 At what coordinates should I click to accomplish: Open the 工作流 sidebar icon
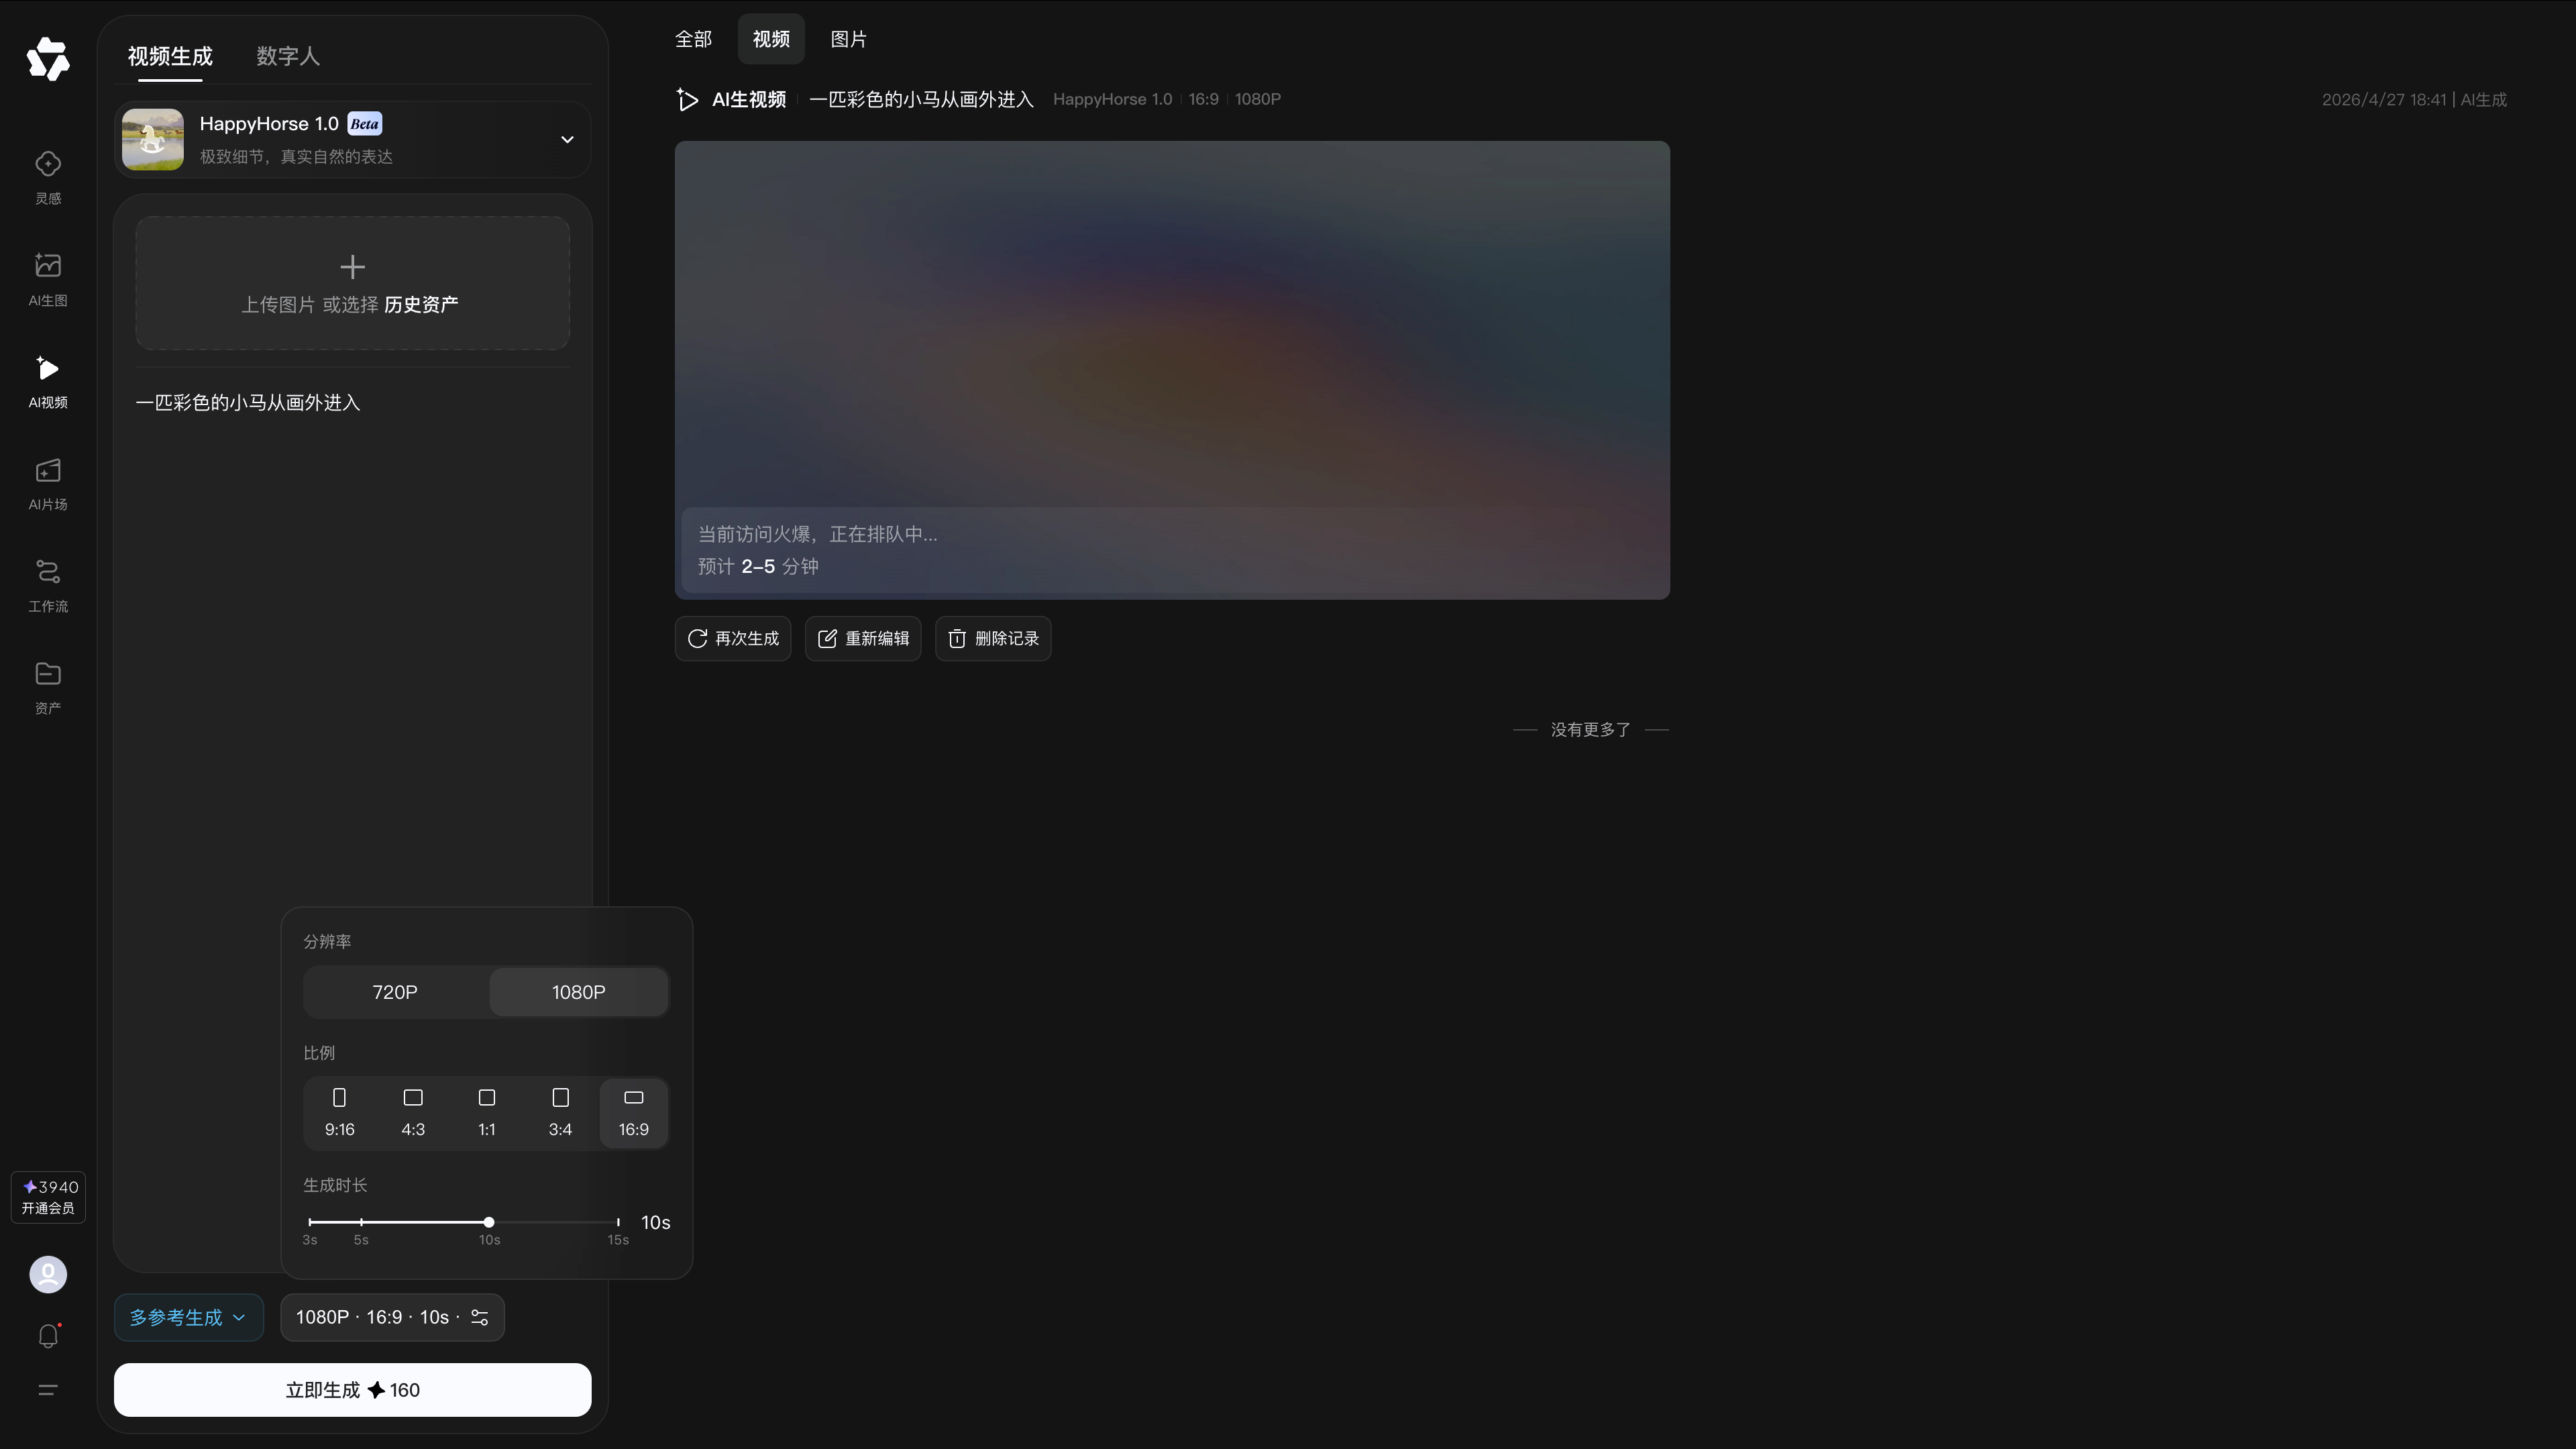click(47, 586)
